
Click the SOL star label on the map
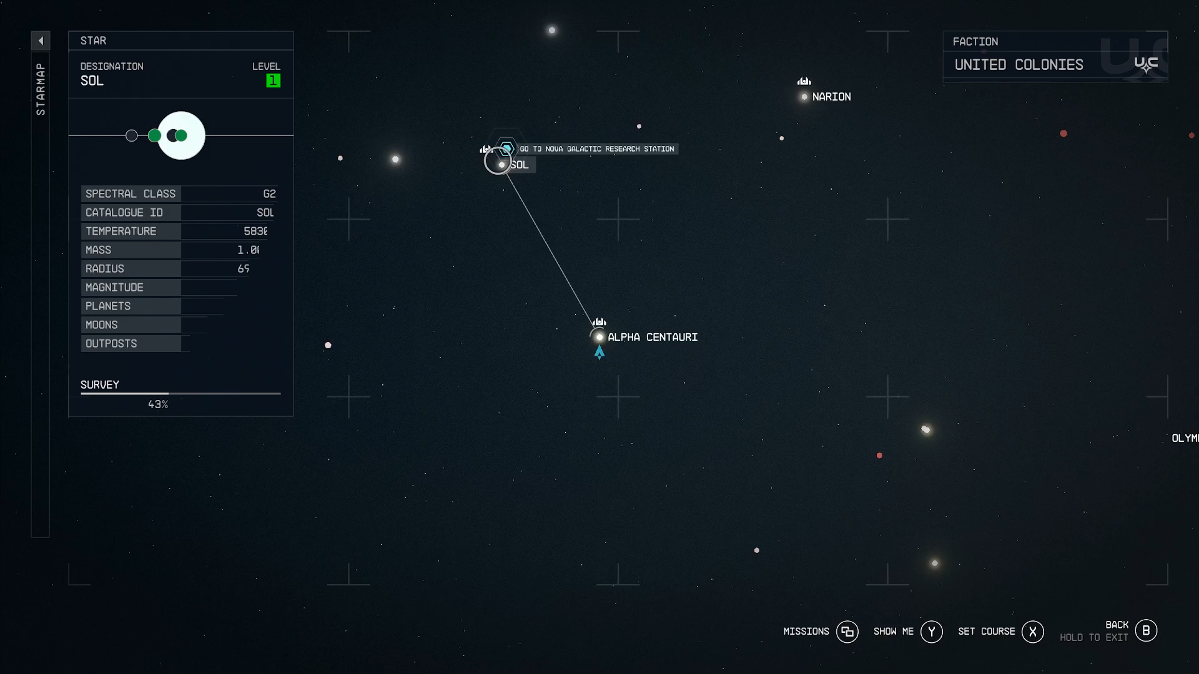pos(520,164)
